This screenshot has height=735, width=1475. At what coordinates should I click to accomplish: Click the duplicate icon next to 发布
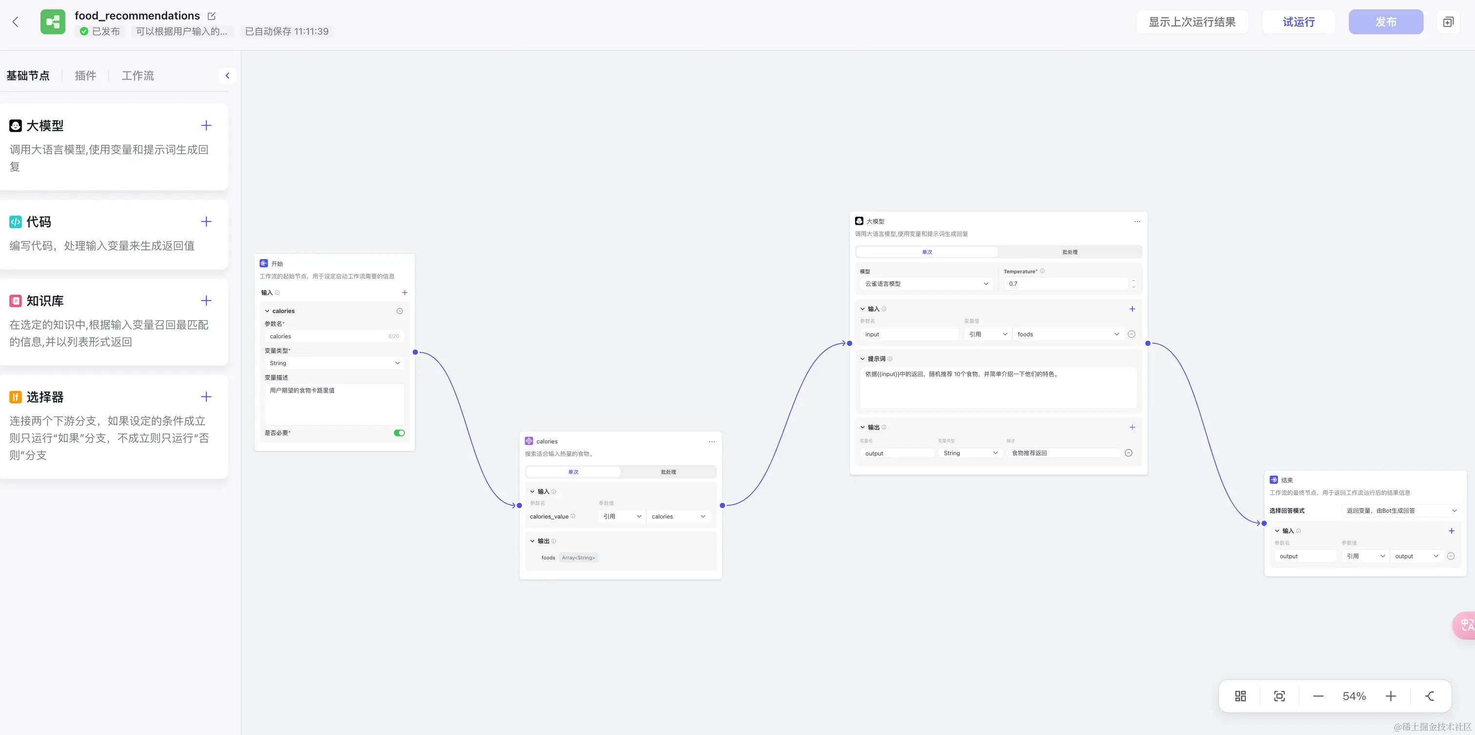(x=1448, y=22)
